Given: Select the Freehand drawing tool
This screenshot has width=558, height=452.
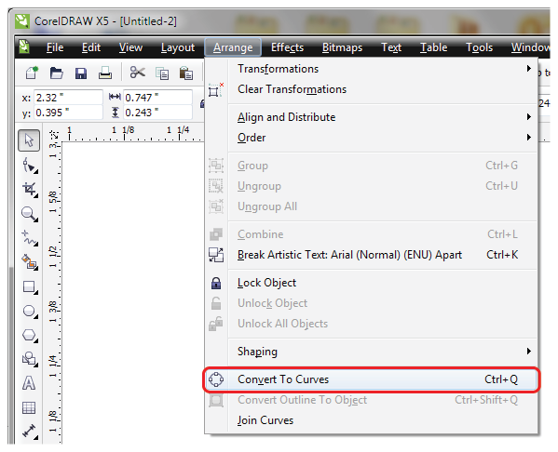Looking at the screenshot, I should coord(30,237).
